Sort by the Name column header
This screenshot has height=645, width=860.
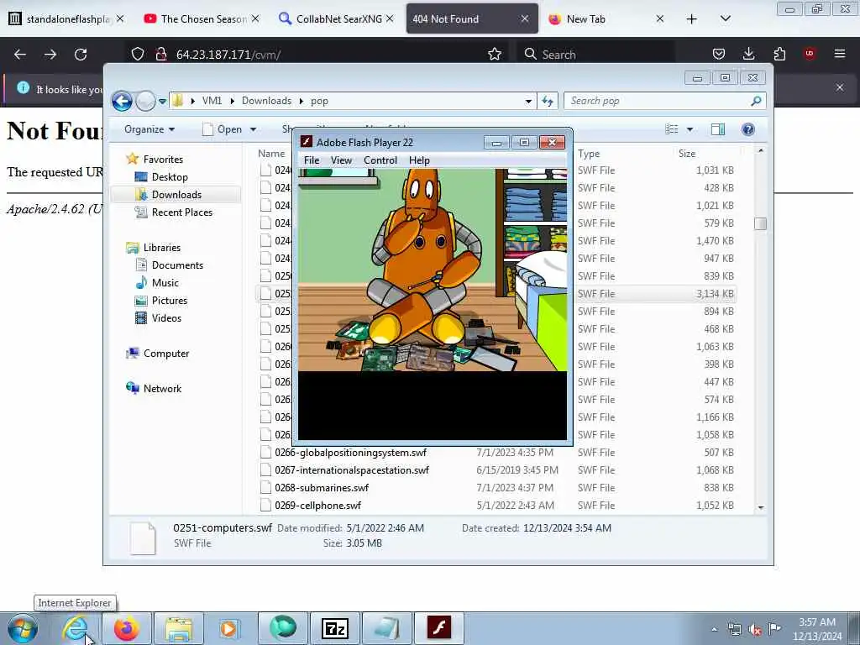[272, 154]
